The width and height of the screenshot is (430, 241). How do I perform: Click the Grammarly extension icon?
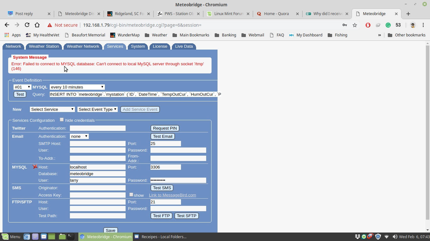pyautogui.click(x=388, y=25)
